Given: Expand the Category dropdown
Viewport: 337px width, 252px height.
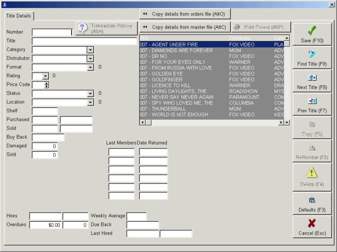Looking at the screenshot, I should 90,50.
